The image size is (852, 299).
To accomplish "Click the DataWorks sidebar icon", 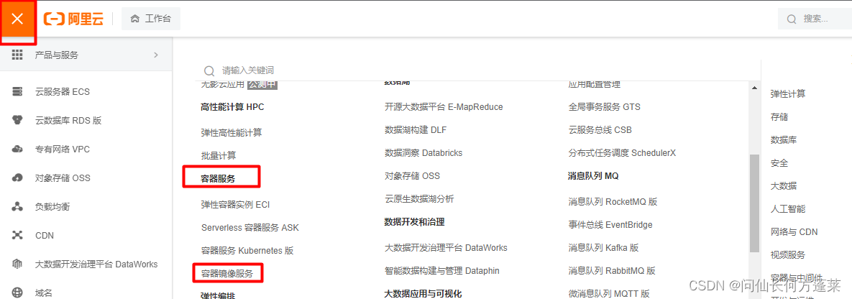I will point(17,264).
